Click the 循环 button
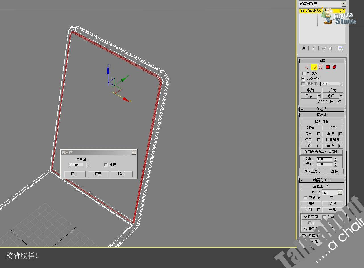Image resolution: width=364 pixels, height=268 pixels. (331, 96)
